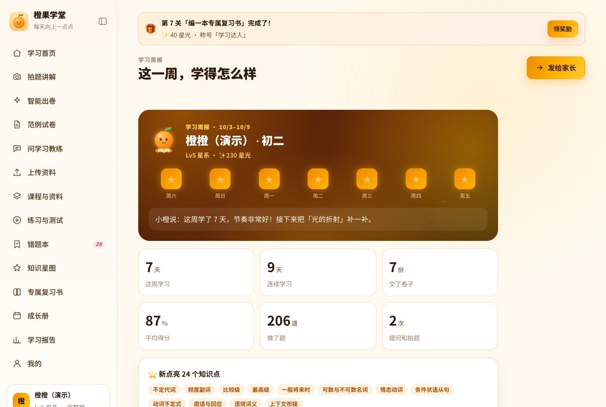Open 智能出卷 sparkle icon

click(17, 101)
